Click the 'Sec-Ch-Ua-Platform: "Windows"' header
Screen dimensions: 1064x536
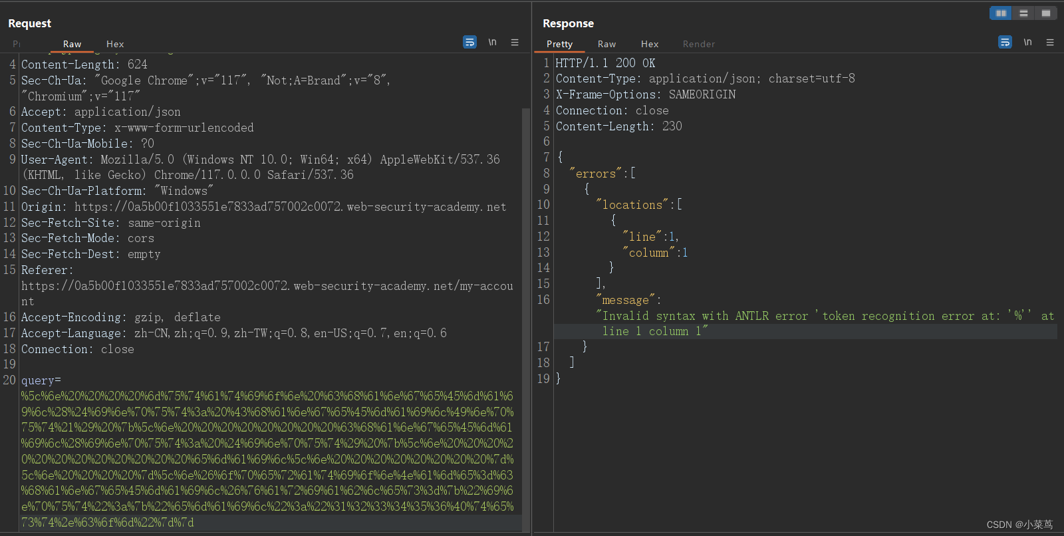(118, 191)
